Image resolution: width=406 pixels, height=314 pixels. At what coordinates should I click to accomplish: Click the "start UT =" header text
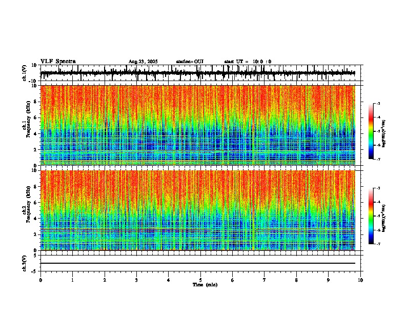[x=236, y=62]
